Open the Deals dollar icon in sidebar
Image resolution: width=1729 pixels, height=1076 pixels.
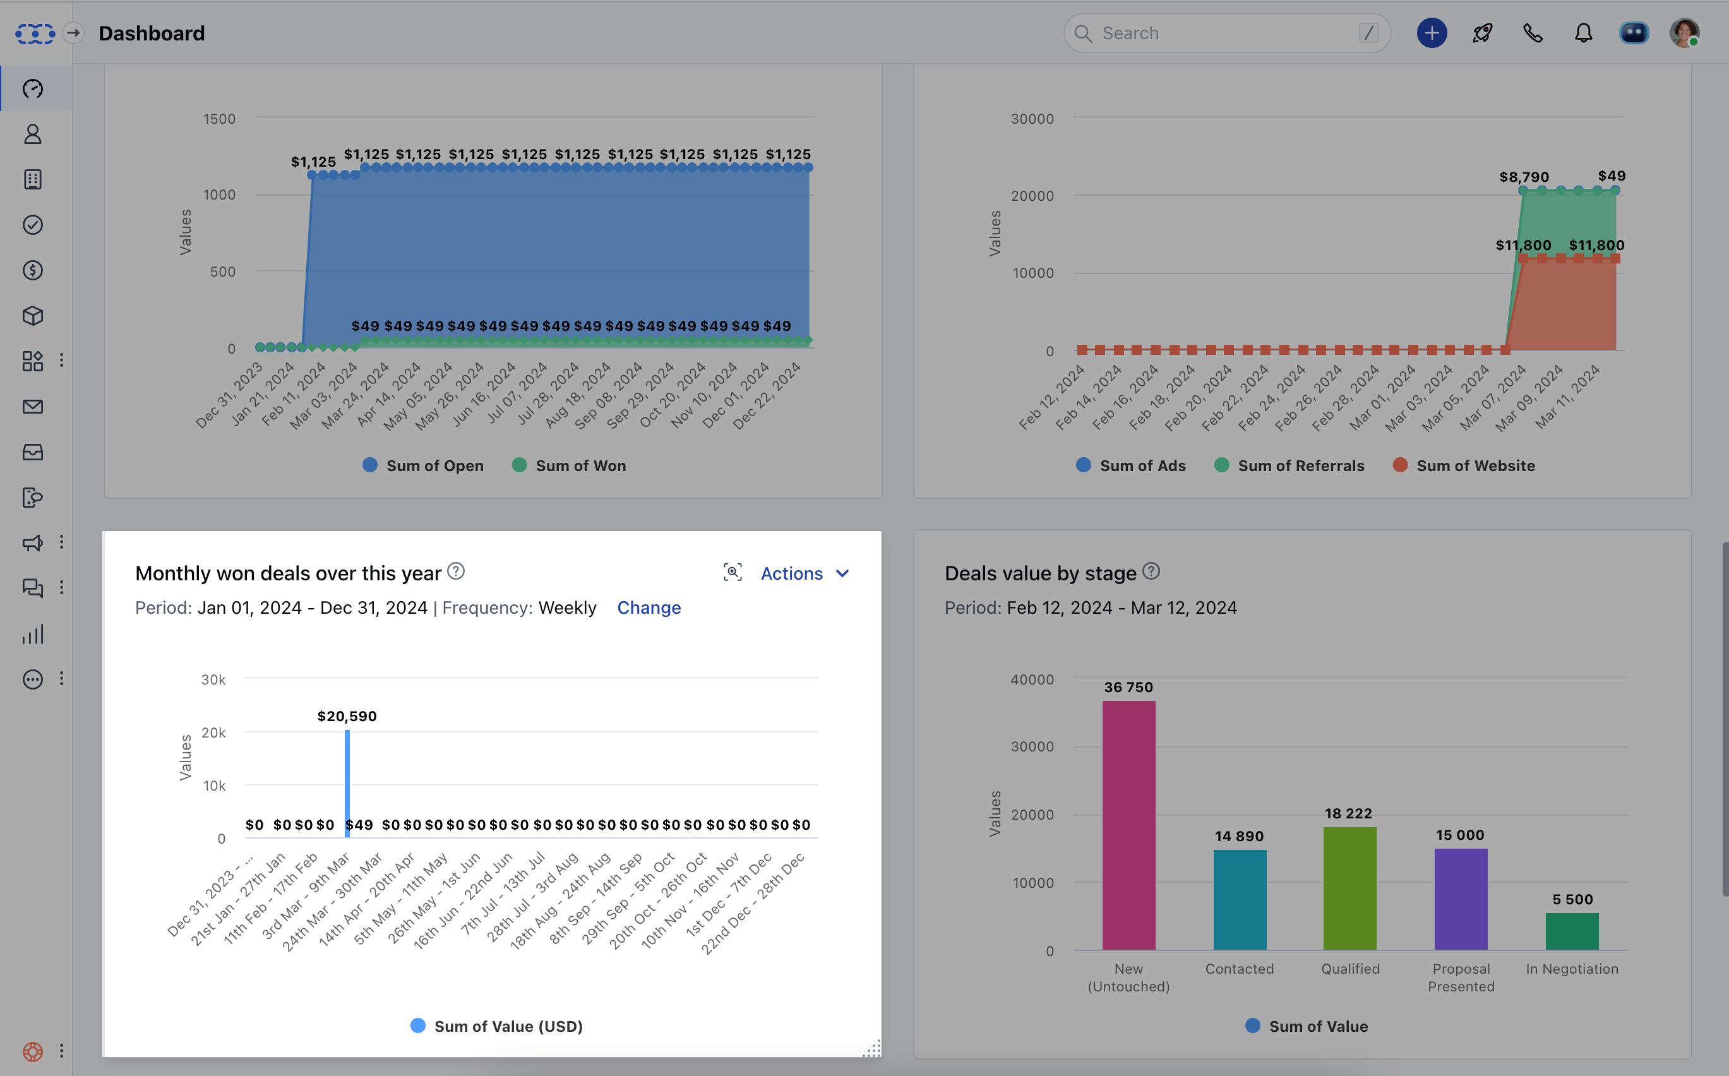[x=33, y=270]
